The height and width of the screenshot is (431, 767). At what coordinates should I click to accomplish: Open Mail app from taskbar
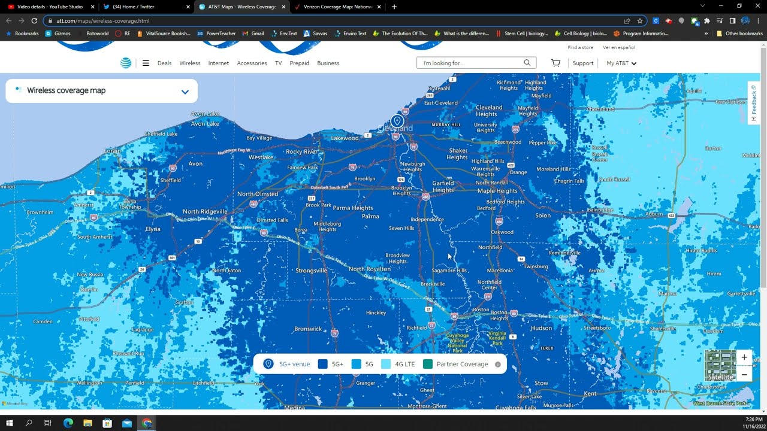tap(127, 423)
